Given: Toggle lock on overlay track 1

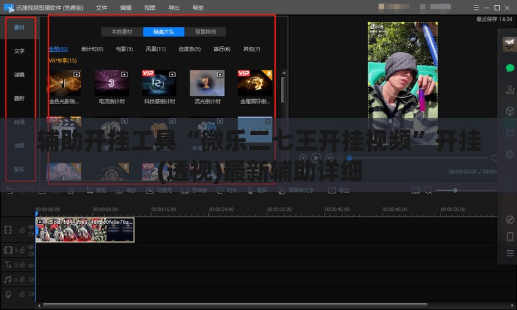Looking at the screenshot, I should coord(22,250).
